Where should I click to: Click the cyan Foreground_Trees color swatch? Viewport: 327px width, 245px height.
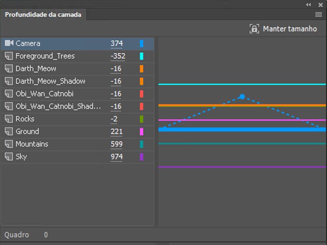[142, 56]
